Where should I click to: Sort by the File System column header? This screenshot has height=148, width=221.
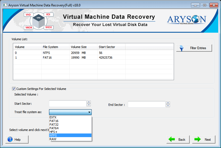pyautogui.click(x=55, y=47)
